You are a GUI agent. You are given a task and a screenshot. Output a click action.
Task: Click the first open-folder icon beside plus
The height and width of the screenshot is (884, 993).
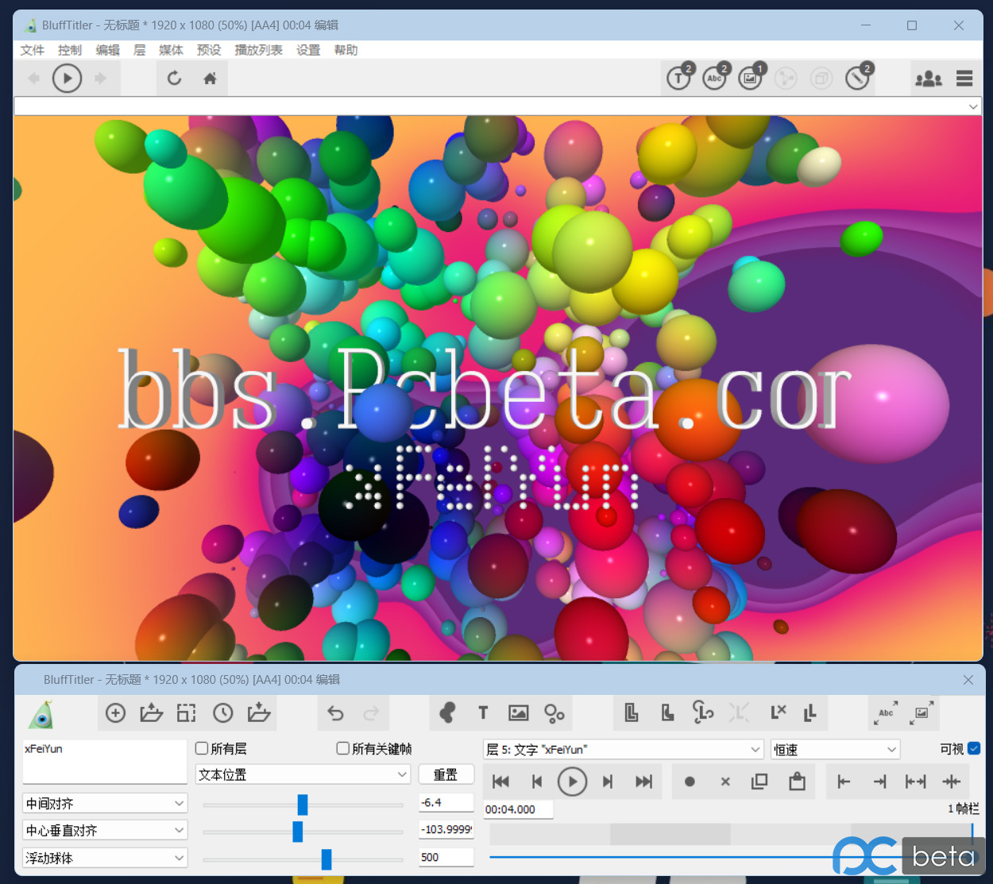pyautogui.click(x=151, y=713)
